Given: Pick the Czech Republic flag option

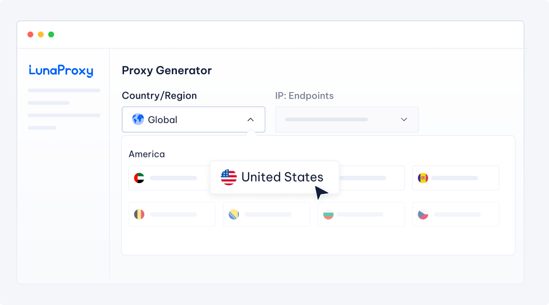Looking at the screenshot, I should pos(423,215).
